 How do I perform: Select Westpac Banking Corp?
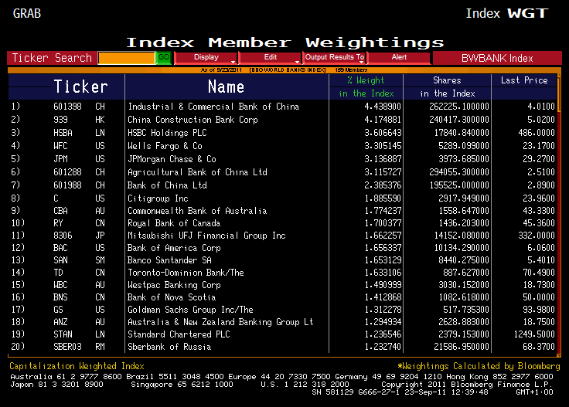pos(174,285)
